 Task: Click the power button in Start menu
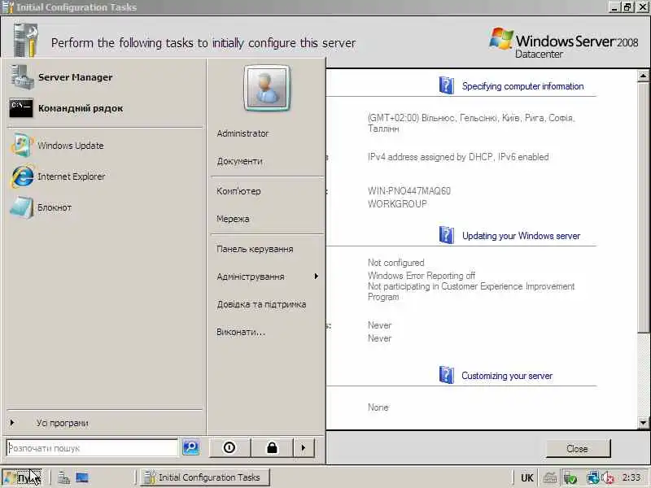[x=229, y=448]
